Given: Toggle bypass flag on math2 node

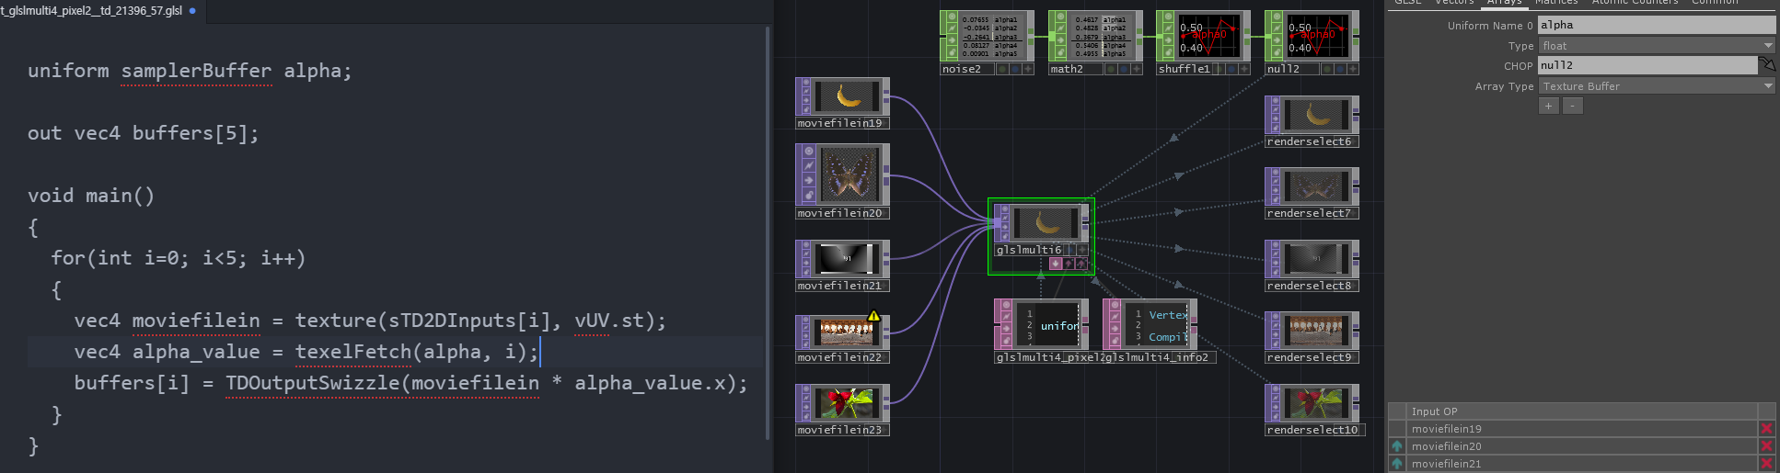Looking at the screenshot, I should (1060, 40).
